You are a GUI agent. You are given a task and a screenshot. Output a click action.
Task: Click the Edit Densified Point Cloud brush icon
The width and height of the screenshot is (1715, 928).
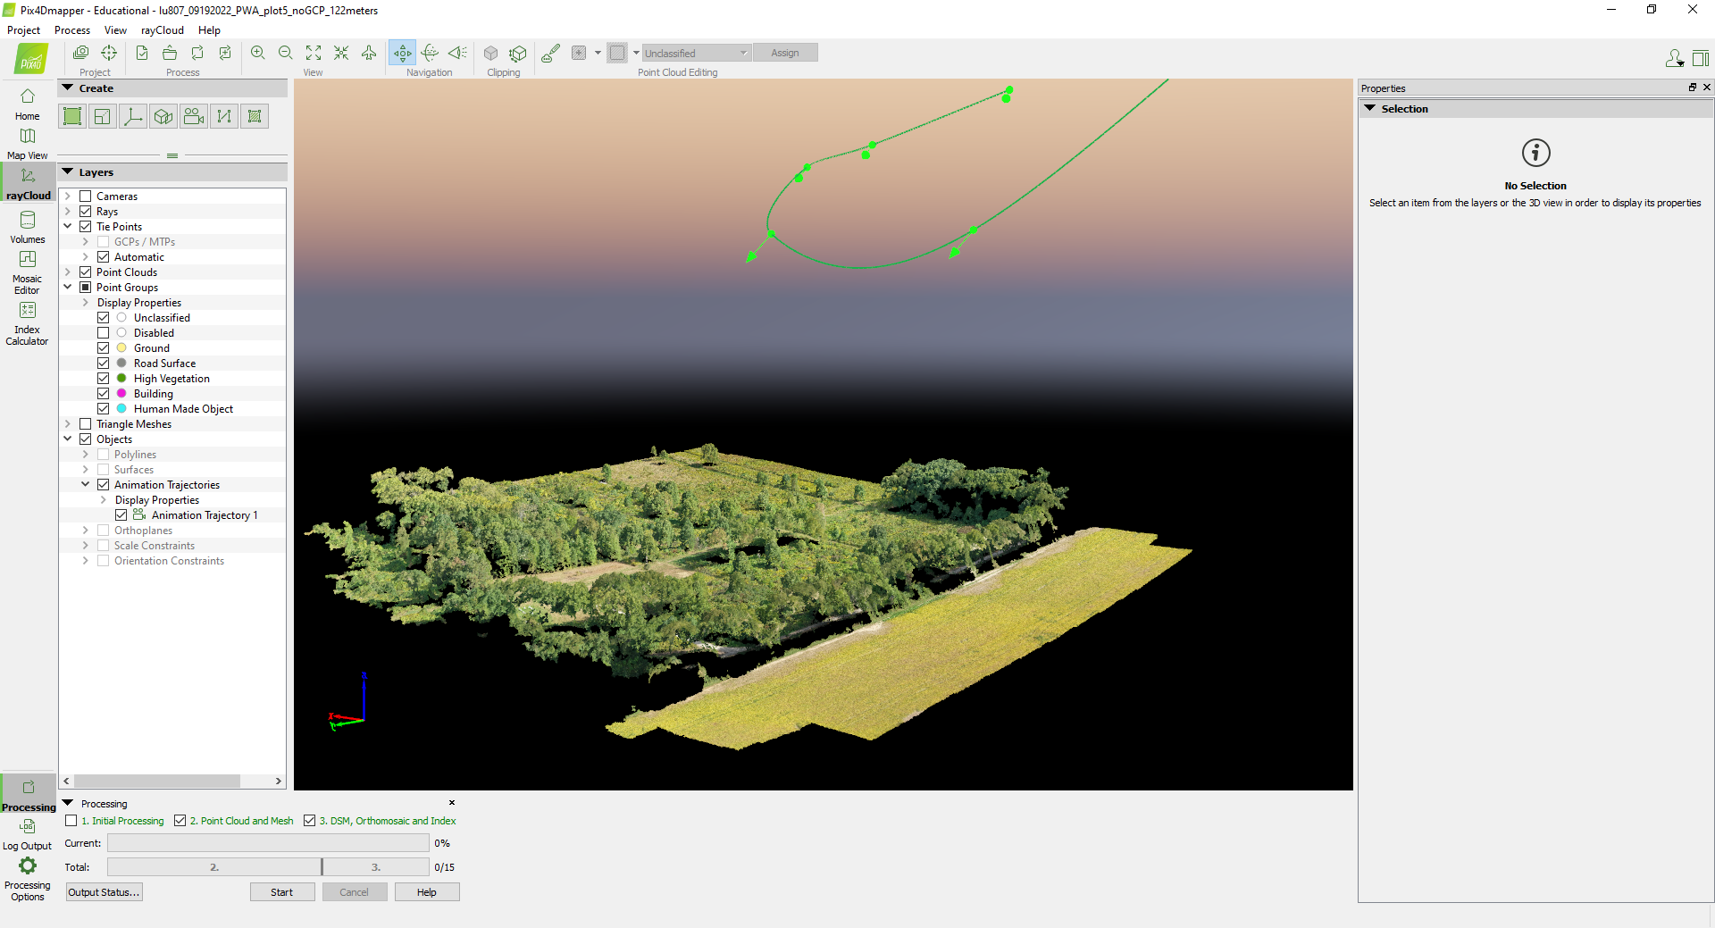coord(551,53)
